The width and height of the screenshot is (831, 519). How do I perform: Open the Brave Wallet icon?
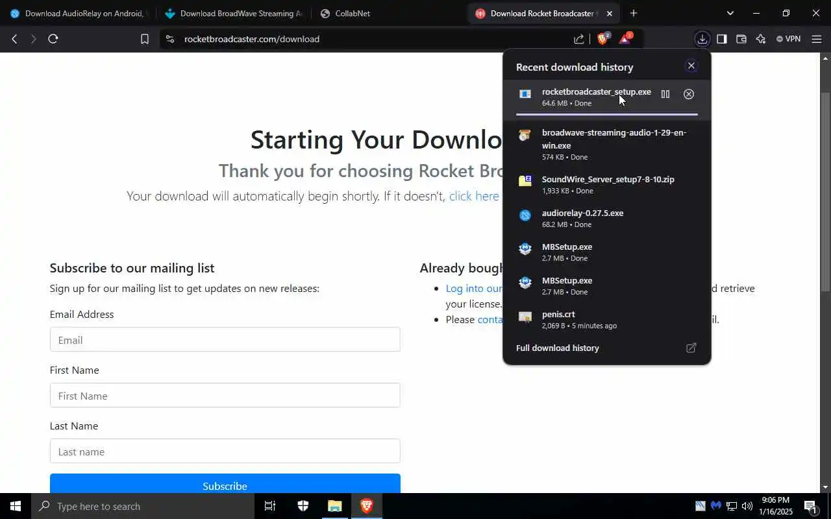point(741,39)
